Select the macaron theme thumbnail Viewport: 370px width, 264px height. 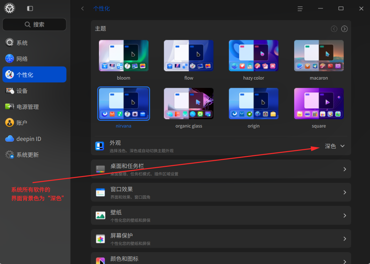319,56
